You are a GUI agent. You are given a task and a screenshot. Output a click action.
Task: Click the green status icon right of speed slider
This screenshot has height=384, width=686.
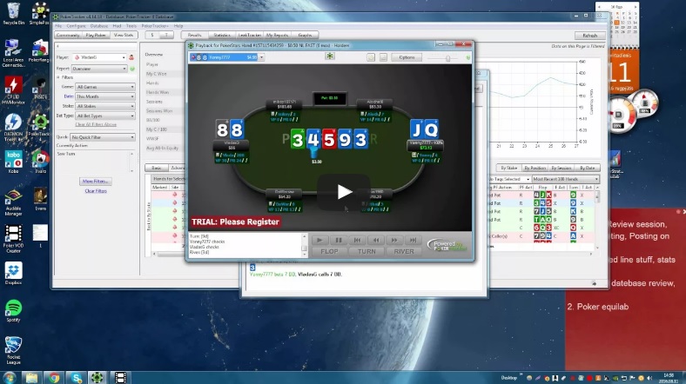[468, 57]
